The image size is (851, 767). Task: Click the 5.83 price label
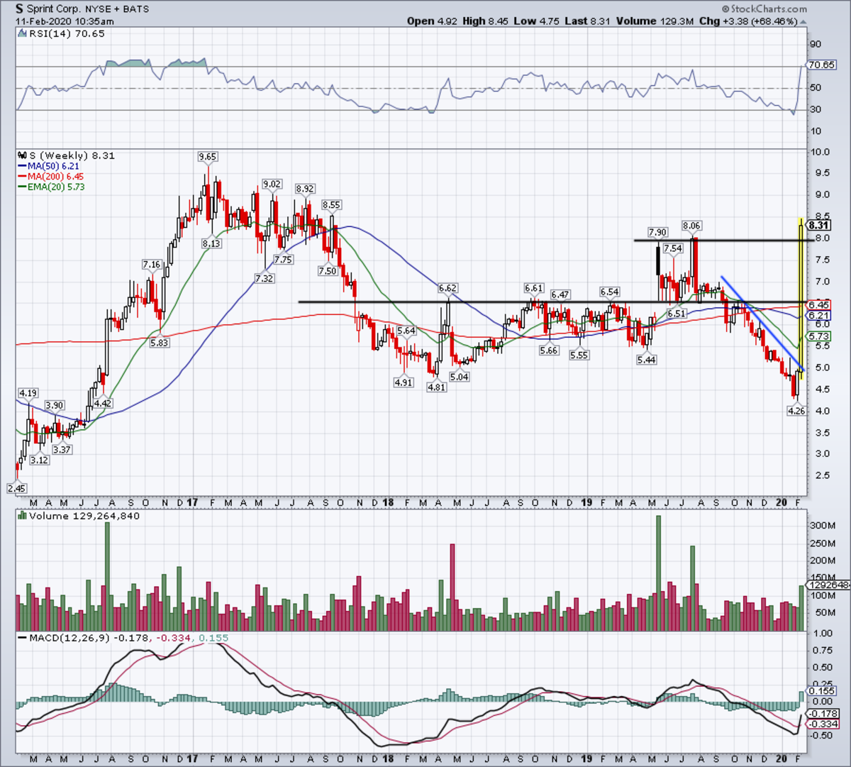pos(160,342)
